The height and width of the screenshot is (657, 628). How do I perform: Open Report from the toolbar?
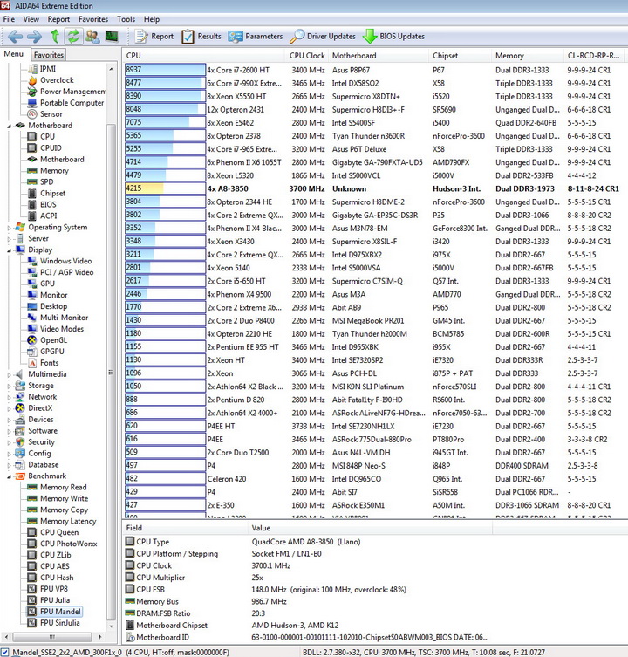point(154,37)
